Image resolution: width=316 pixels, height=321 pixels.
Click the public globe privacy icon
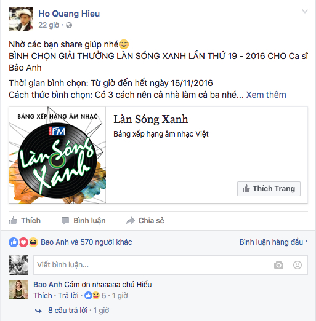[x=69, y=25]
